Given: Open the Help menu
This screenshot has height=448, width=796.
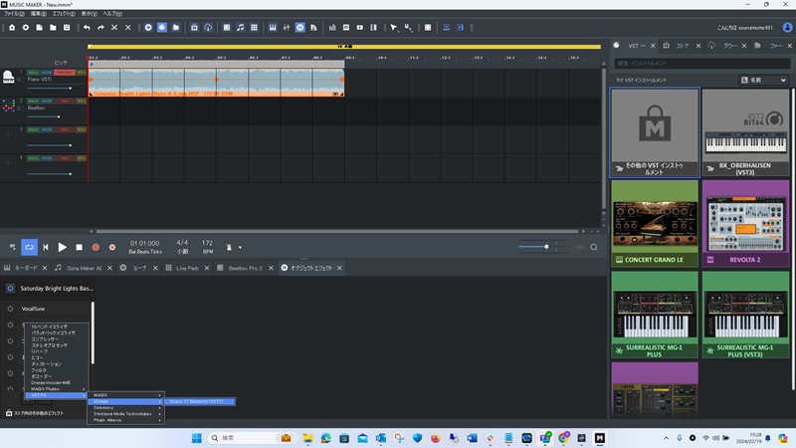Looking at the screenshot, I should 112,14.
